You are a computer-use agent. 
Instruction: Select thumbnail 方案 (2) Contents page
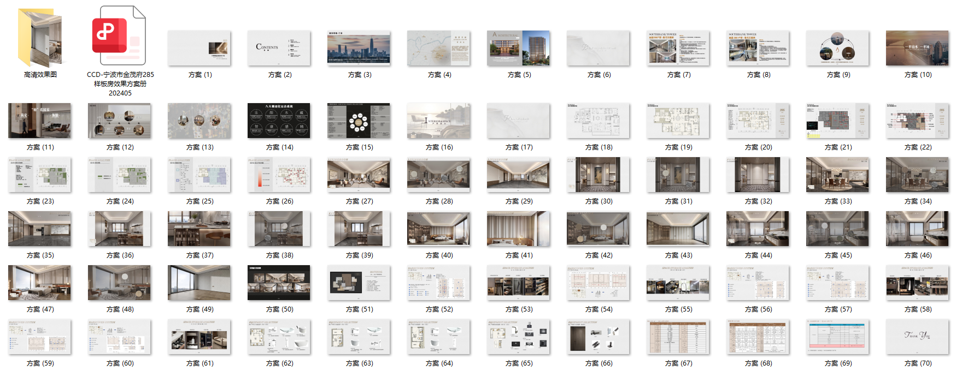click(x=279, y=48)
